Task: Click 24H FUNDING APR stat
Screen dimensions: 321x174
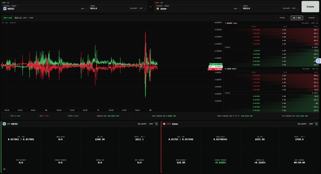Action: pos(295,116)
